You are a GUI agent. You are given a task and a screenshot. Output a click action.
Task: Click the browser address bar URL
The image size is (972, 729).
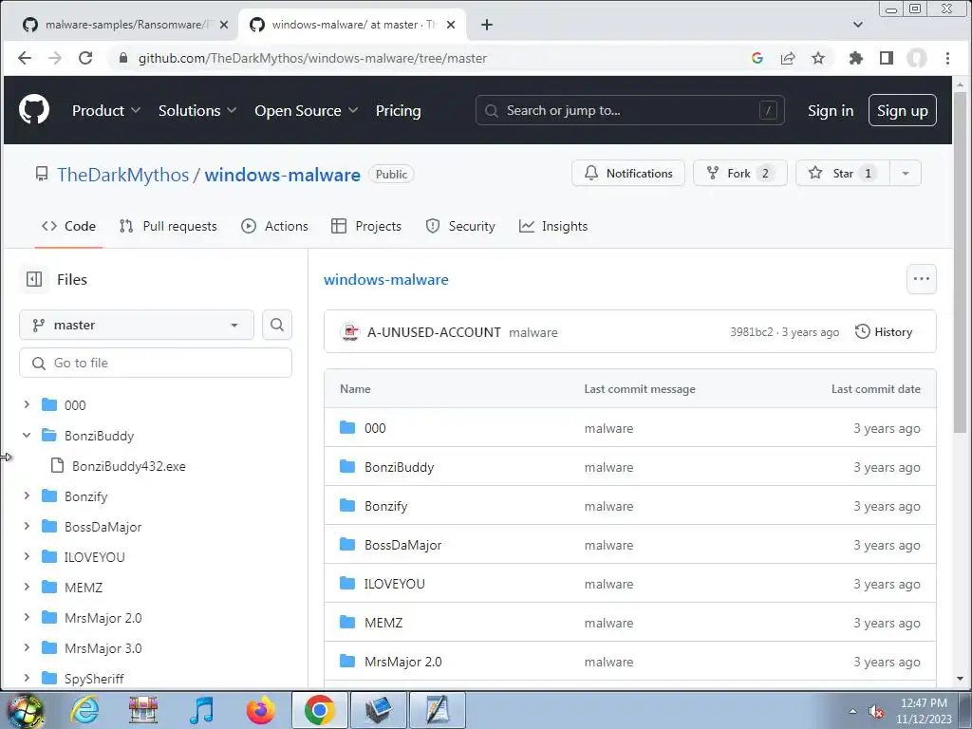click(x=312, y=58)
